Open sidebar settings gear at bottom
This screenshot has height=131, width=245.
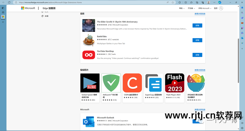pyautogui.click(x=242, y=128)
